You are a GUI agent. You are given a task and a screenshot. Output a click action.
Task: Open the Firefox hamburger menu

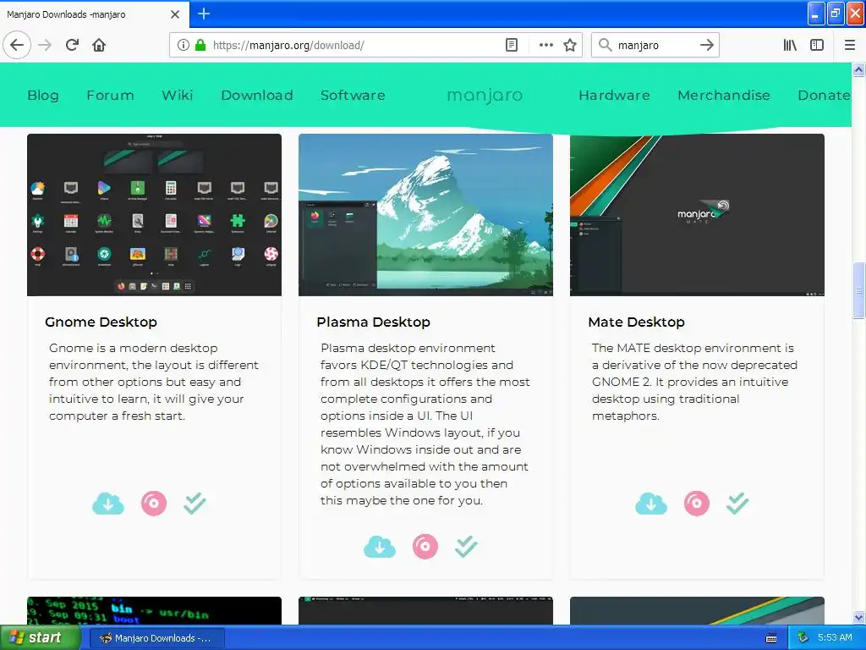click(x=849, y=46)
